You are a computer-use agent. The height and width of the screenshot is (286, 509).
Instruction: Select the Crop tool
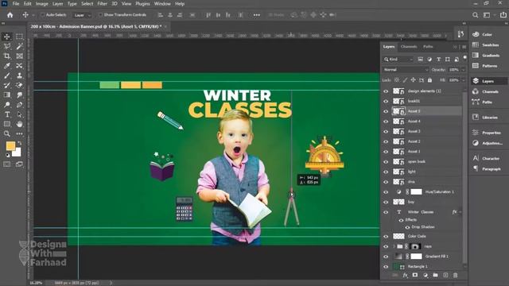7,56
